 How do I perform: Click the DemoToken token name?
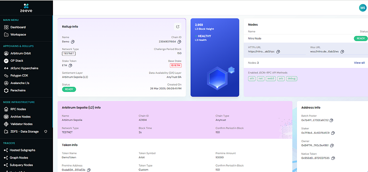tap(69, 157)
